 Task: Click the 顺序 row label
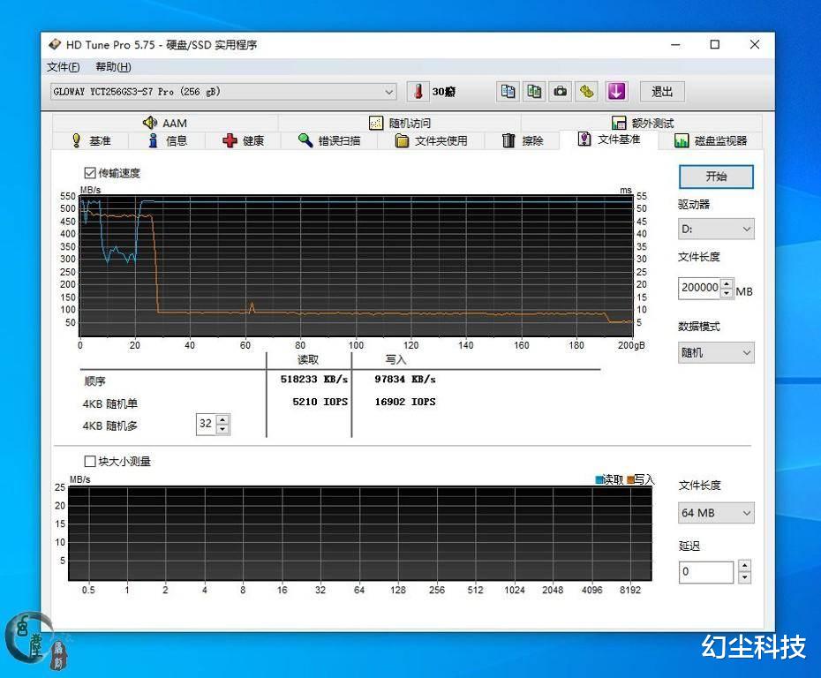[94, 381]
